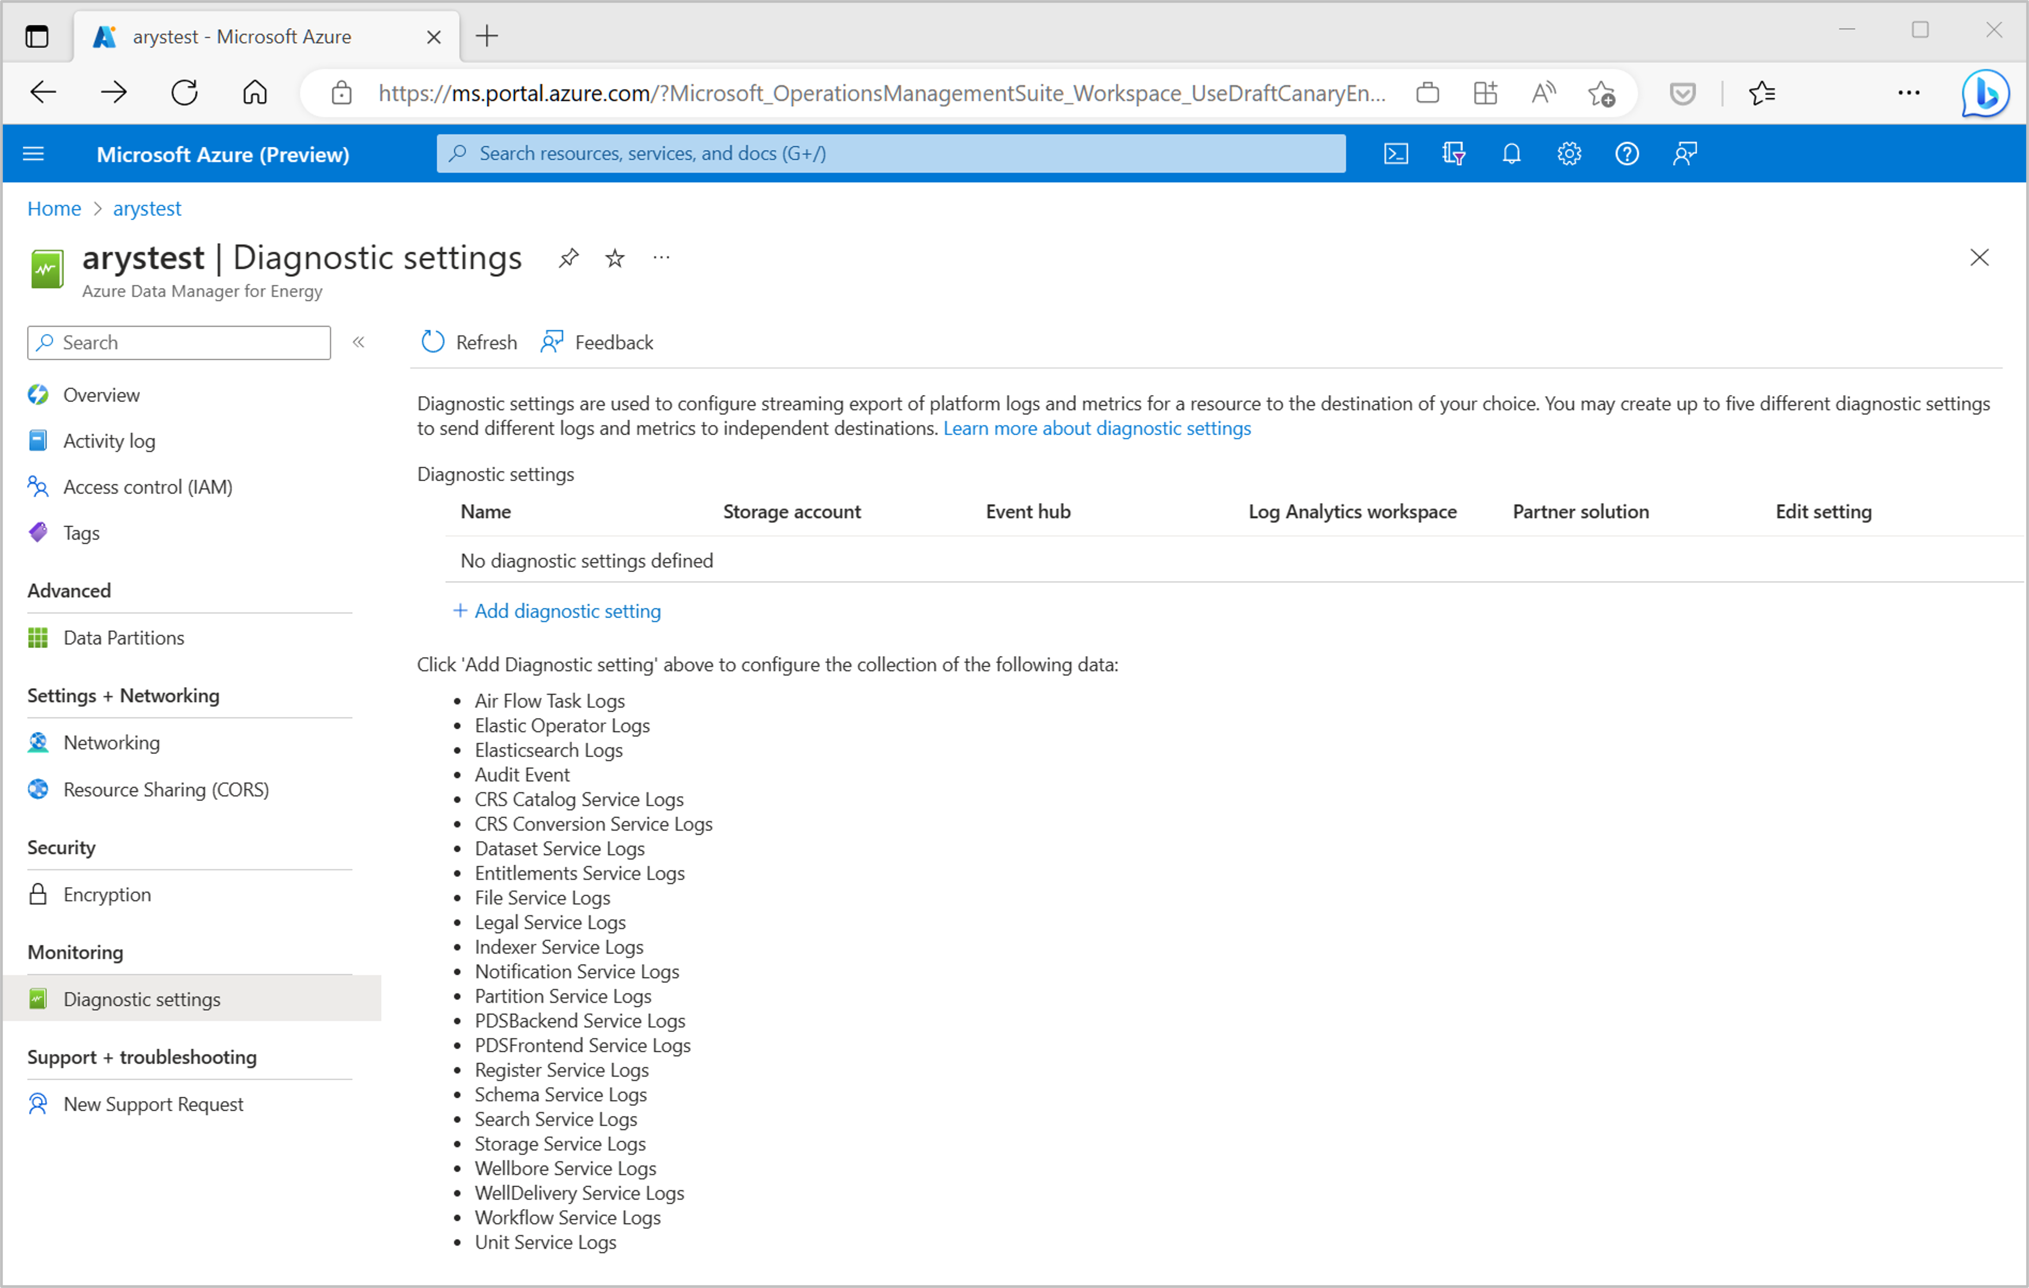
Task: Open the Cloud Shell terminal
Action: pyautogui.click(x=1396, y=153)
